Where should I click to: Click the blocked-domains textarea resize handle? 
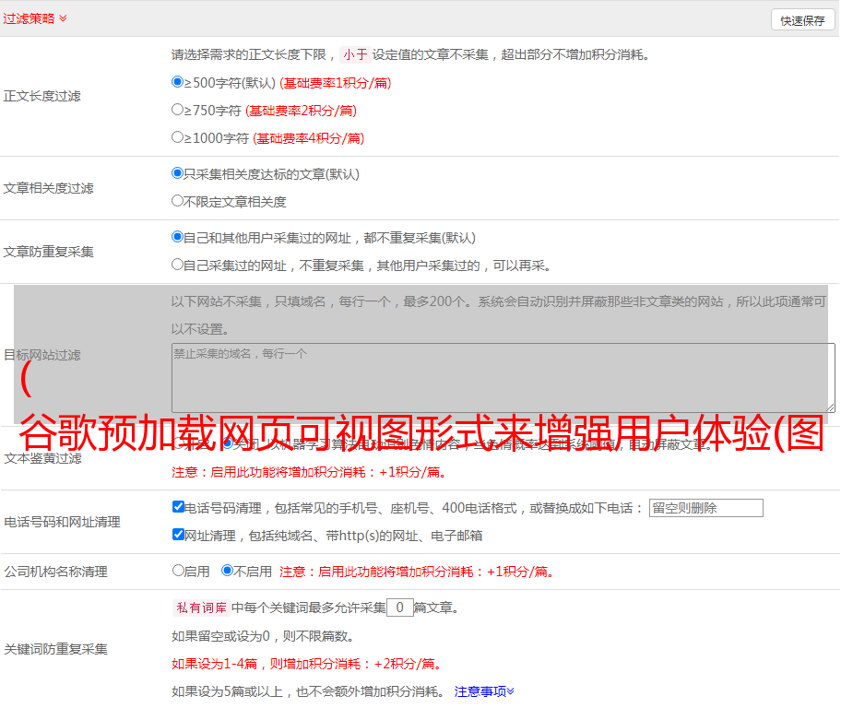(830, 407)
